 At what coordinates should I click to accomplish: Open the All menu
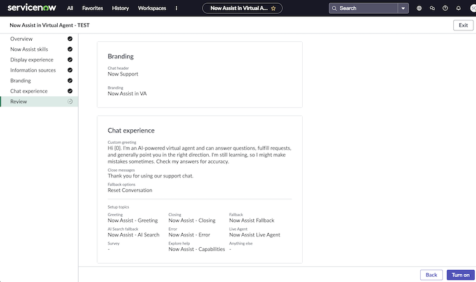[x=70, y=8]
